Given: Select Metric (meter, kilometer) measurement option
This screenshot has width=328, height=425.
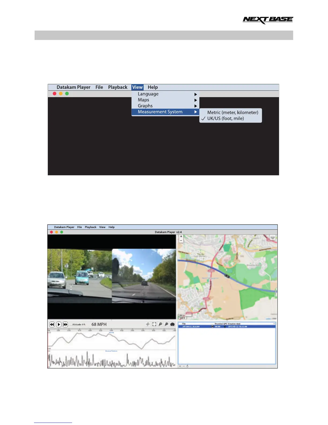Looking at the screenshot, I should 233,112.
